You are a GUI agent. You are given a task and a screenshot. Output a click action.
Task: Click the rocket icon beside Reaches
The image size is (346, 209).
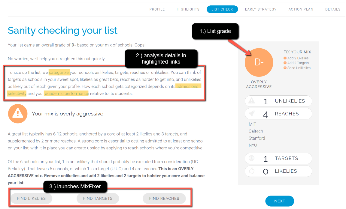[252, 114]
